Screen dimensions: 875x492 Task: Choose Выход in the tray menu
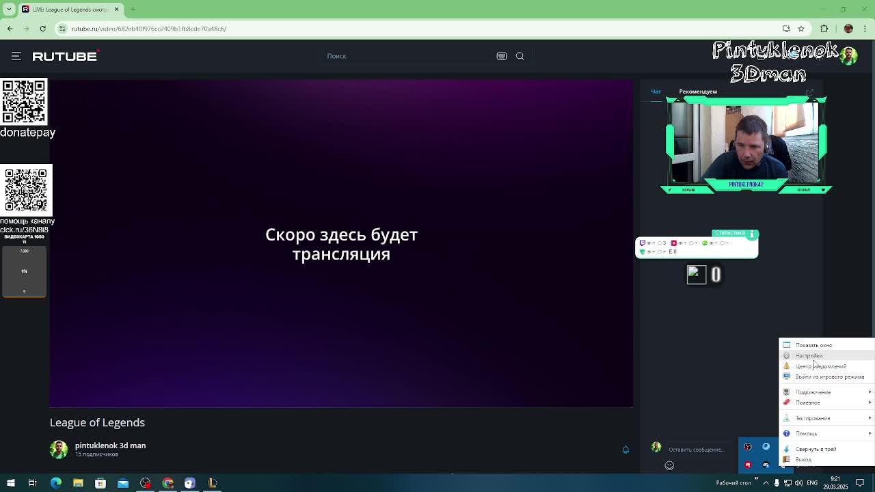(x=826, y=459)
